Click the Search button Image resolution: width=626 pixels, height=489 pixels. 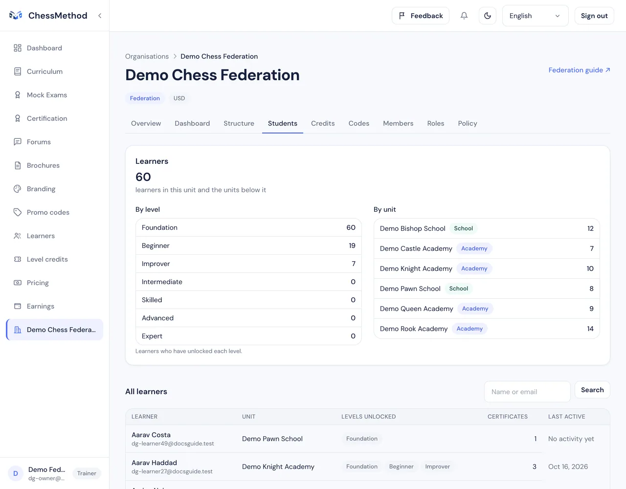[x=592, y=390]
